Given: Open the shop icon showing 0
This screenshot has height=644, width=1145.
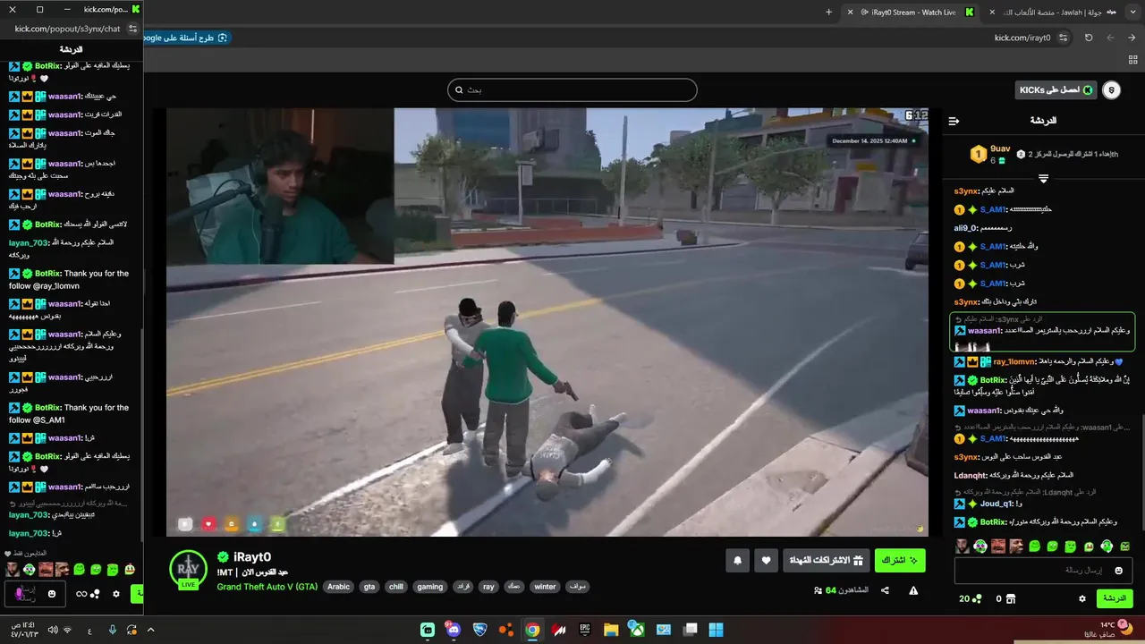Looking at the screenshot, I should (1005, 598).
